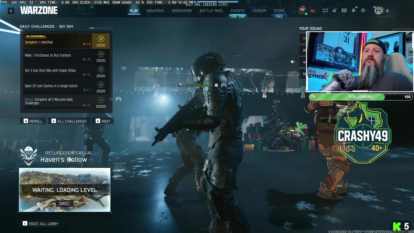This screenshot has height=233, width=414.
Task: Click the FREE label under STORE
Action: [279, 17]
